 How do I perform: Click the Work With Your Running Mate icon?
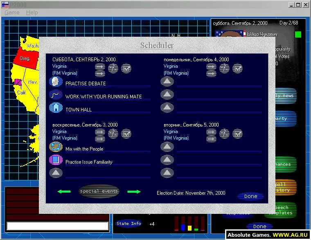(56, 95)
